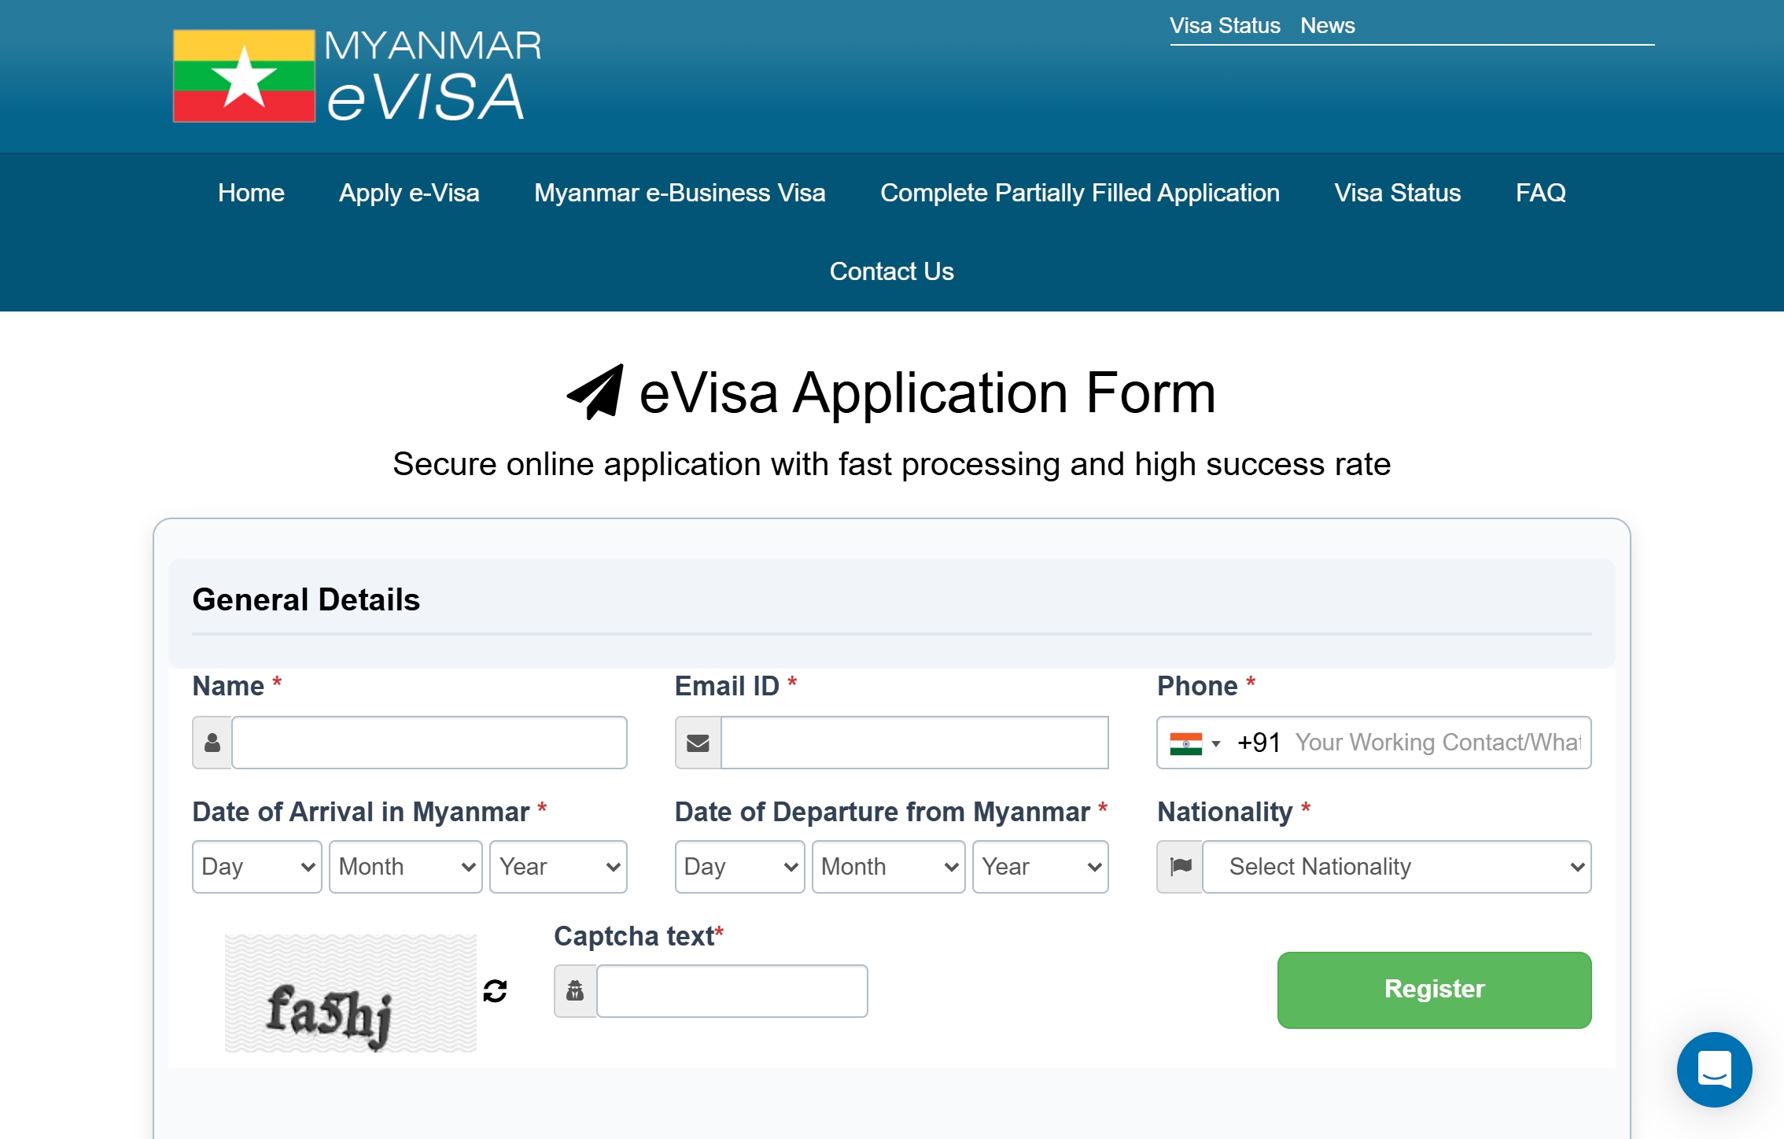Open the Select Nationality dropdown

(x=1396, y=867)
